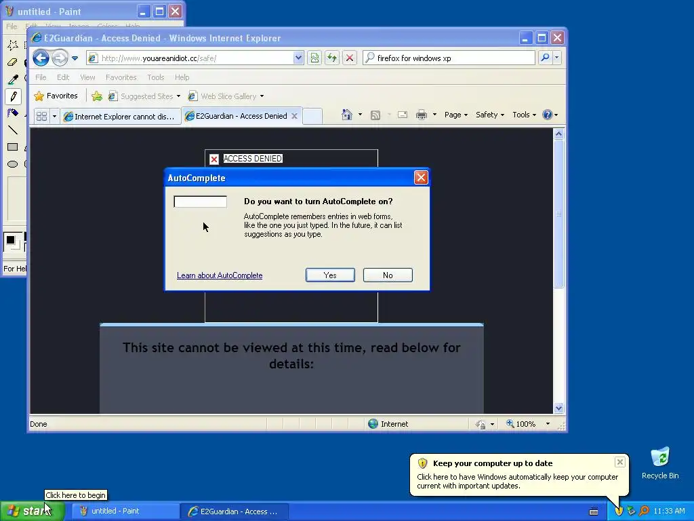The image size is (694, 521).
Task: Click the blue Help question mark icon
Action: 548,115
